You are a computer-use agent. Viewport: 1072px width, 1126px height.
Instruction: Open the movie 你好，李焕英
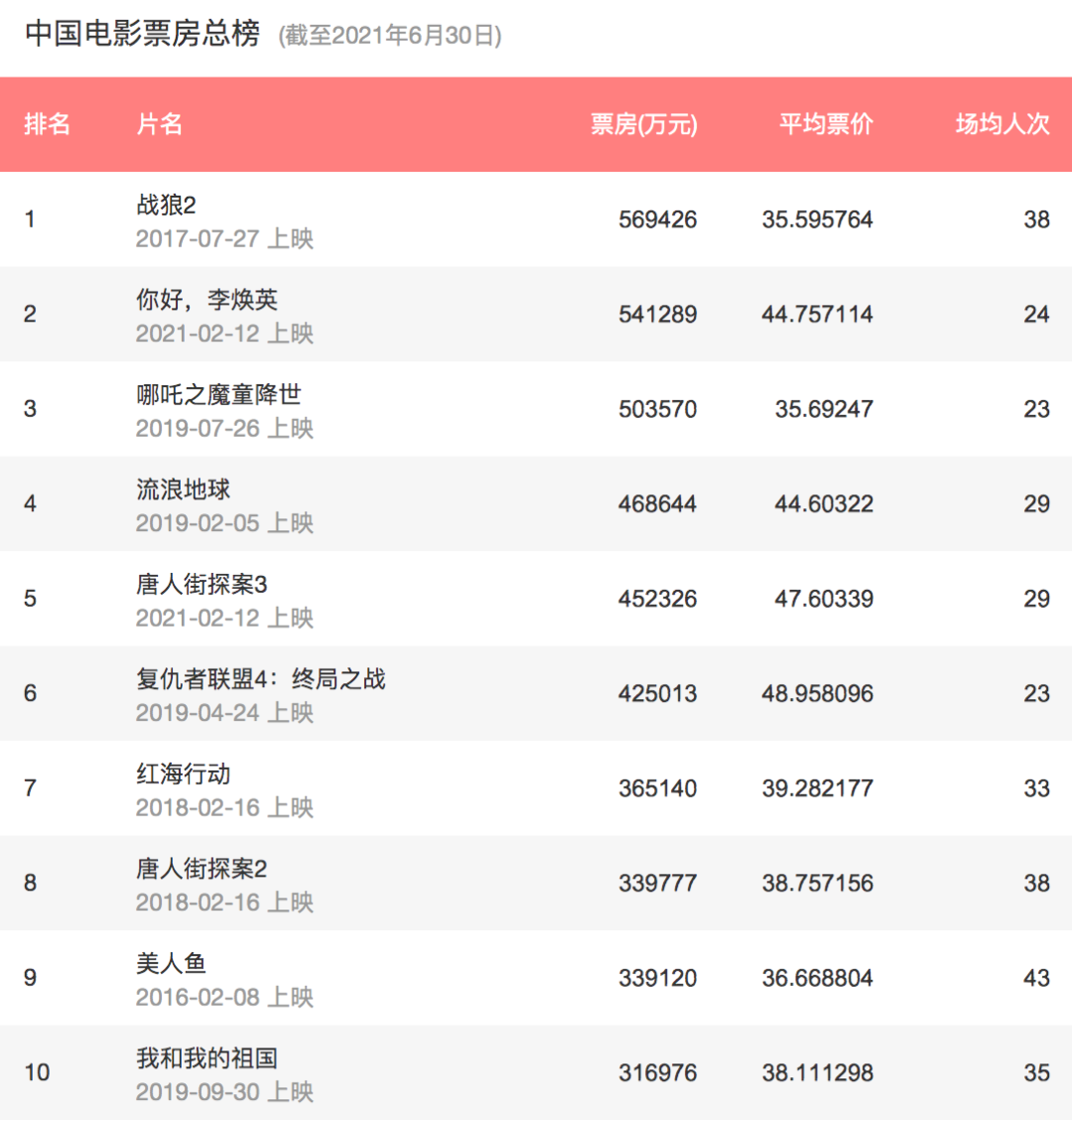206,300
